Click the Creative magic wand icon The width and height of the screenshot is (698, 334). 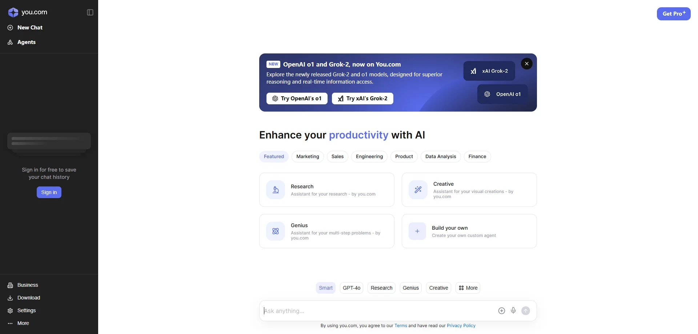418,190
